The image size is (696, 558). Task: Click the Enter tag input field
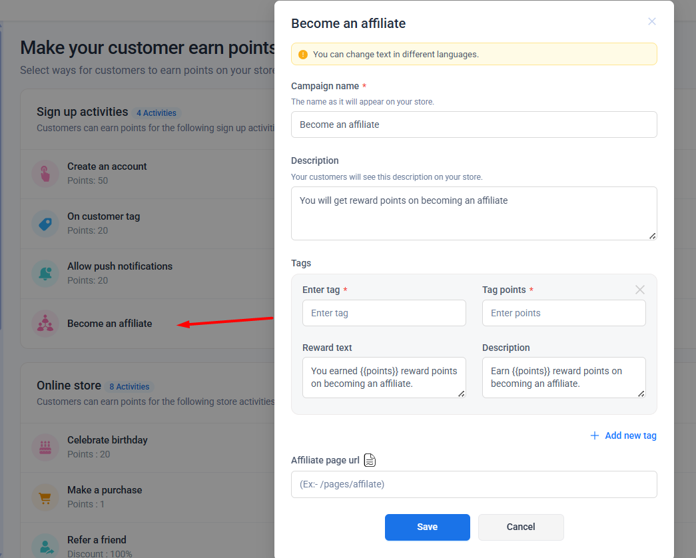(x=384, y=313)
